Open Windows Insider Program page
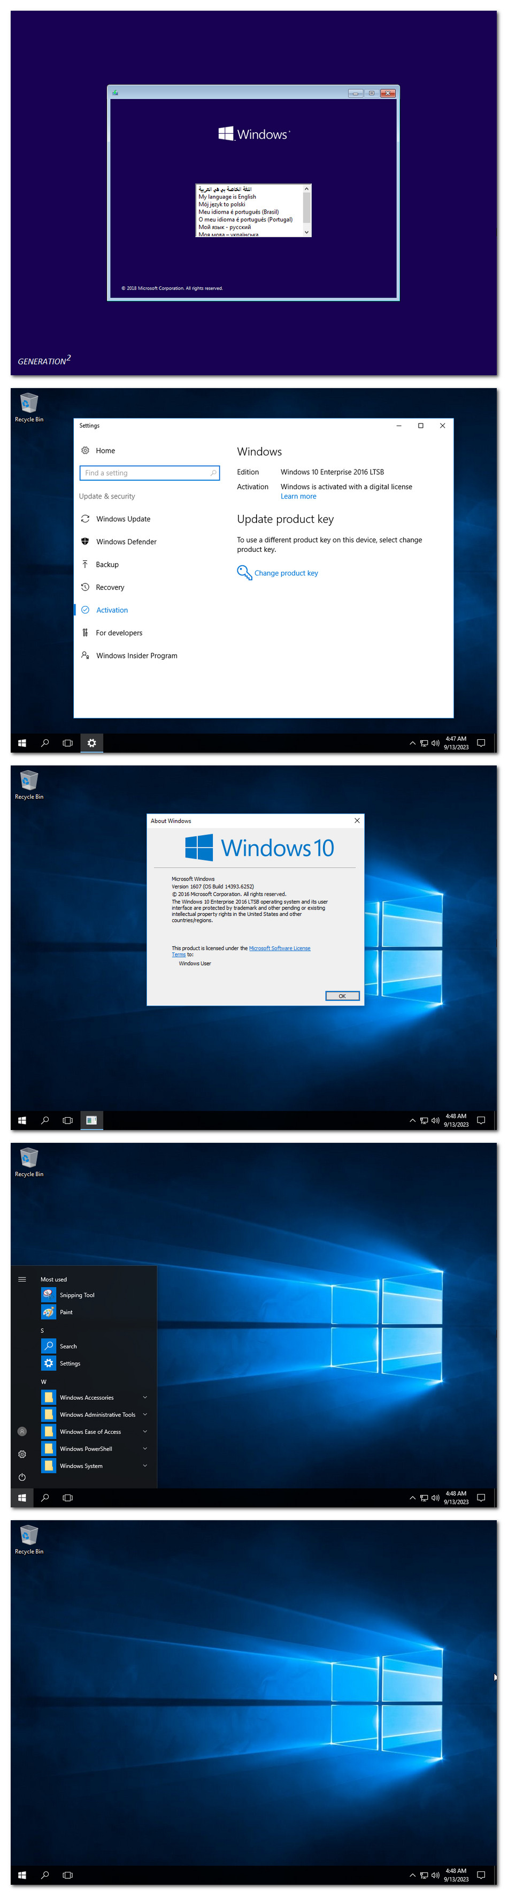The image size is (508, 1896). tap(137, 656)
